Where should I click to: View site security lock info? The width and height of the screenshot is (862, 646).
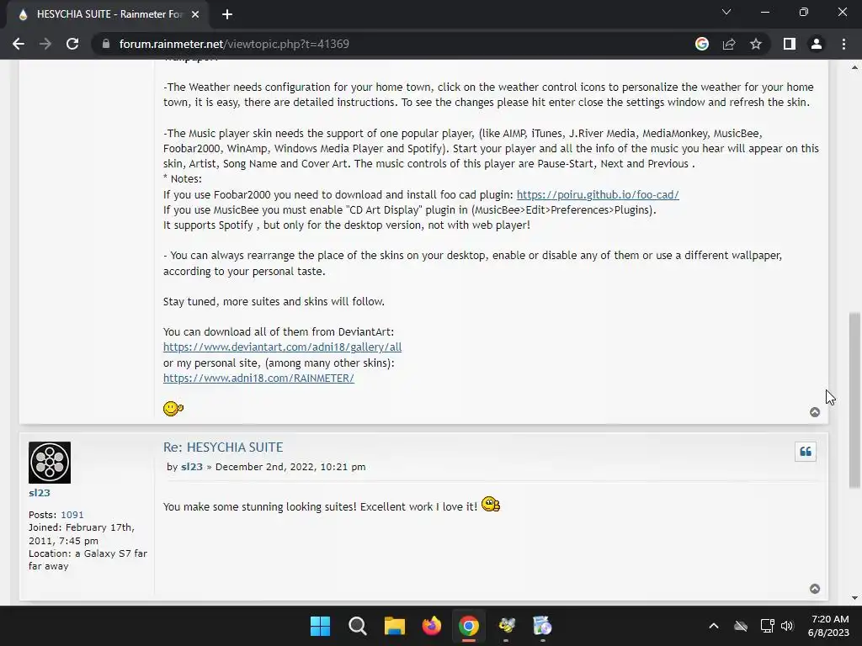click(106, 44)
